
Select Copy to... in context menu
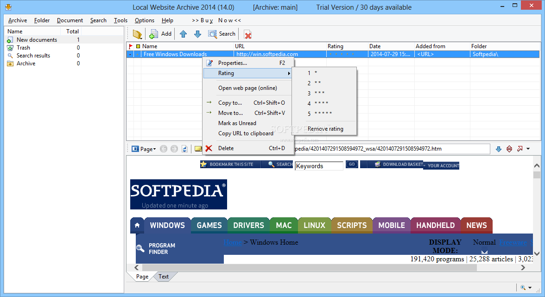248,103
